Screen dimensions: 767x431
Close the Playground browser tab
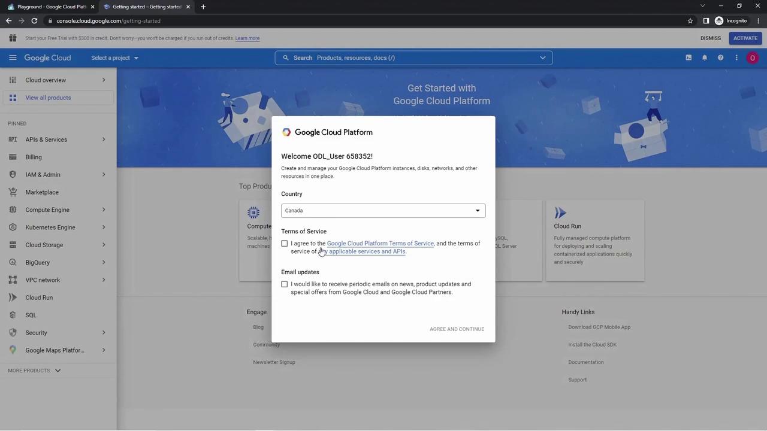[x=92, y=7]
